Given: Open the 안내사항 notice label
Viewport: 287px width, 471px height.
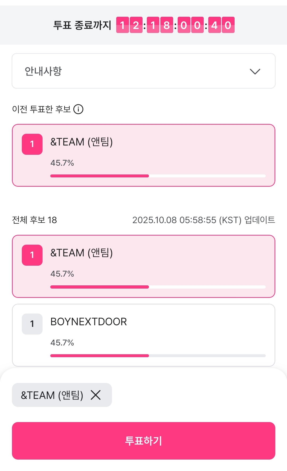Looking at the screenshot, I should 43,71.
